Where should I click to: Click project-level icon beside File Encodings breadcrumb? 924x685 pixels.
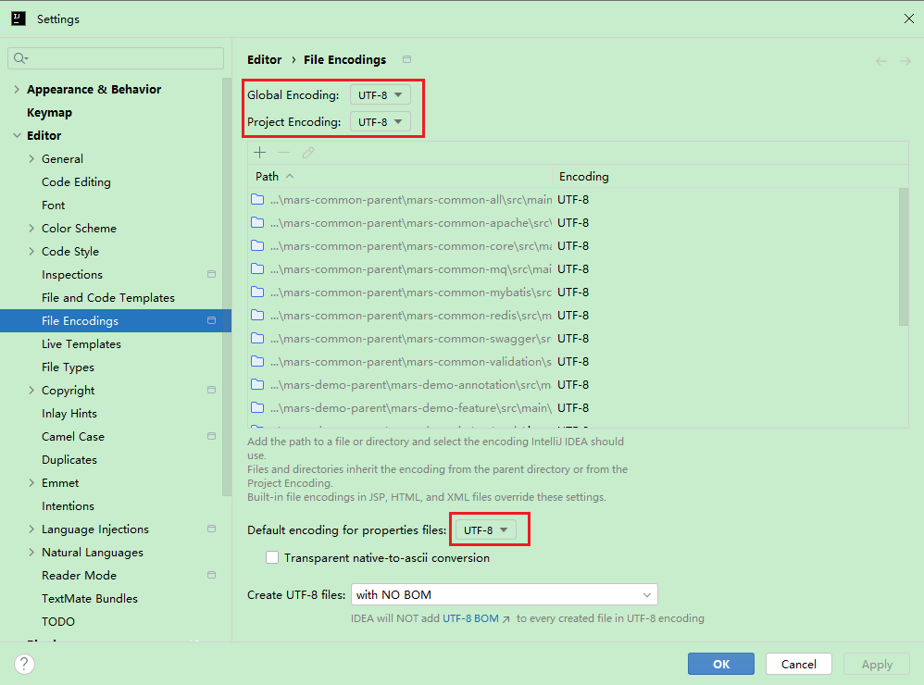(406, 59)
